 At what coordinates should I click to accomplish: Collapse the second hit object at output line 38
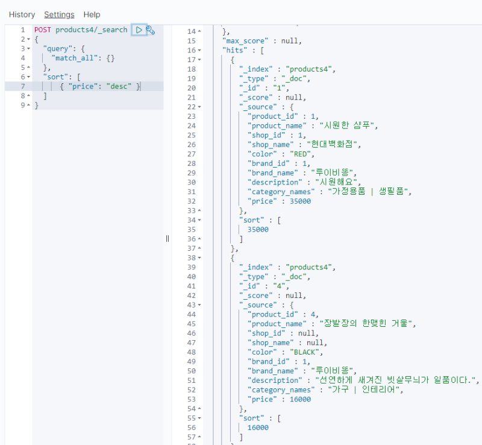coord(199,258)
